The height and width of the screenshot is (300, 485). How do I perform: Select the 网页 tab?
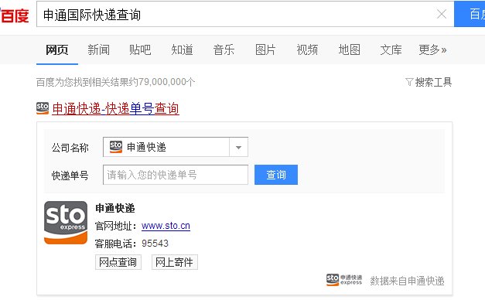click(x=57, y=49)
